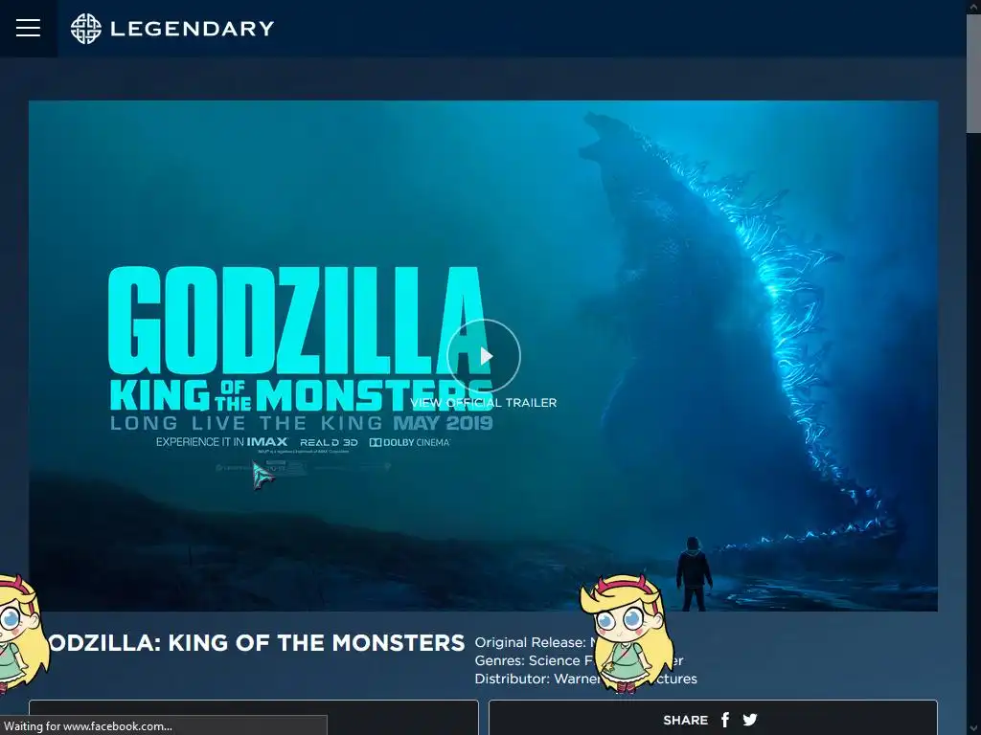Select the Godzilla: King of the Monsters heading

[257, 642]
